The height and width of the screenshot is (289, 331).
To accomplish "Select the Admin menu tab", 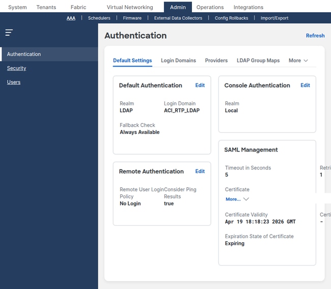I will pyautogui.click(x=178, y=7).
